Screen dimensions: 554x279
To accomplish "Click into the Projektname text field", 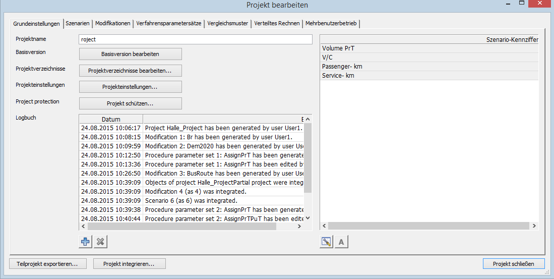I will point(196,39).
